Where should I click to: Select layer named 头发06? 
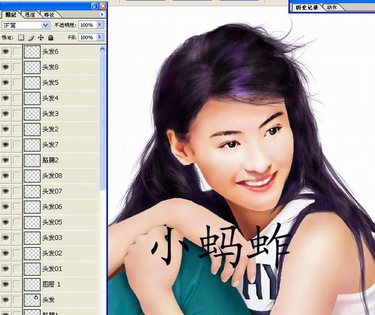pos(52,207)
